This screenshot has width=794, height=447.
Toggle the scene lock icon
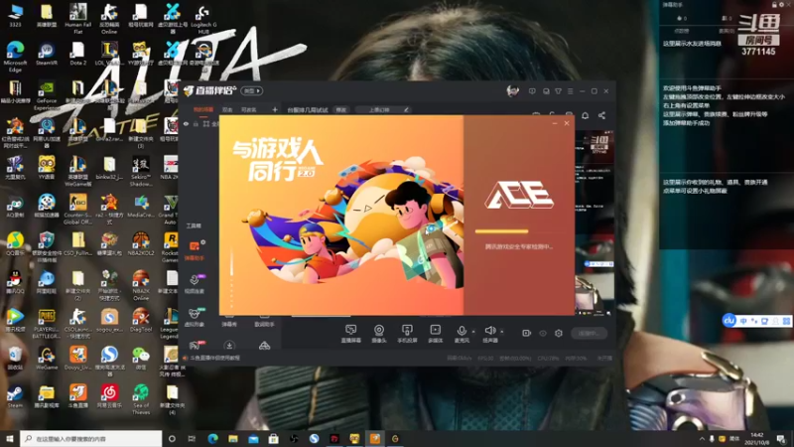tap(196, 123)
